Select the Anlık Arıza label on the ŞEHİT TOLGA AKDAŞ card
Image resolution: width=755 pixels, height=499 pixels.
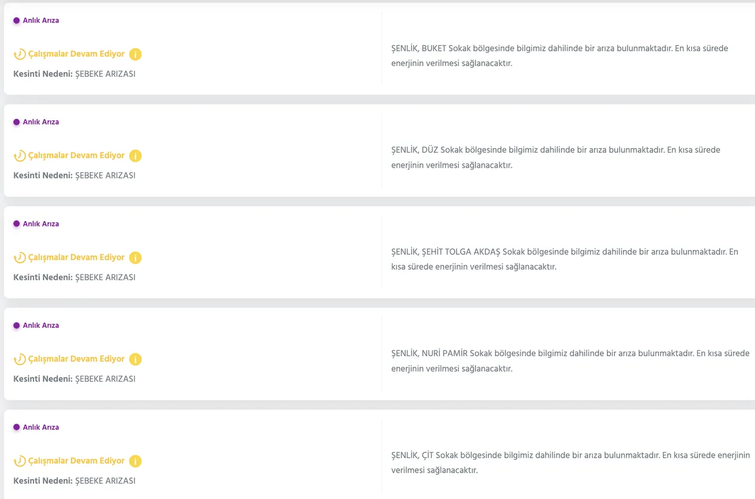[x=41, y=224]
